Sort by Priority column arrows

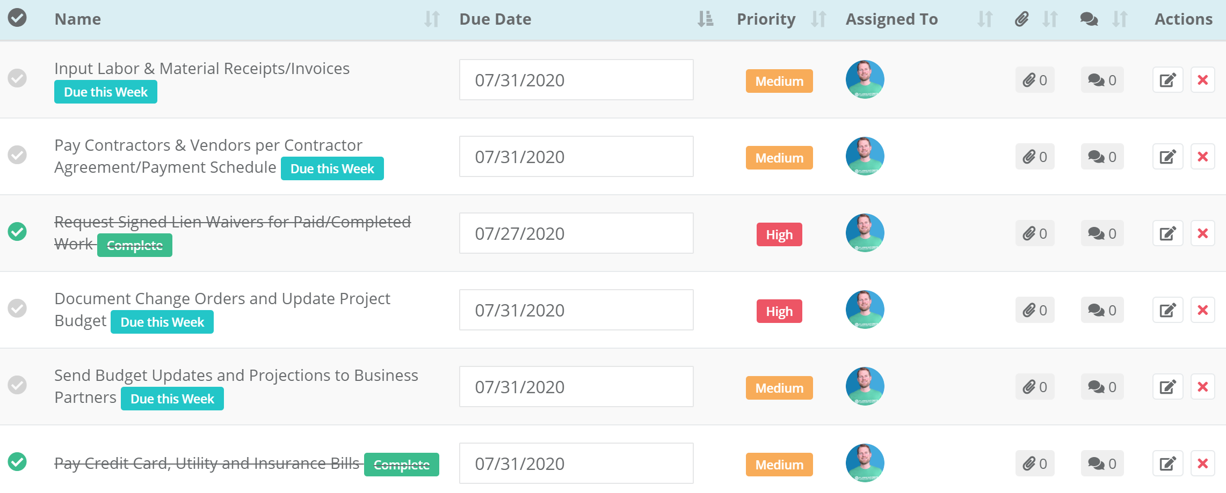(818, 19)
